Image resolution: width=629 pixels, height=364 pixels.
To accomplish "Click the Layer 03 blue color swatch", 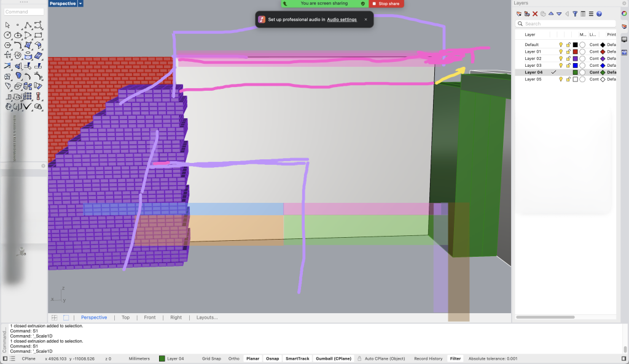I will pos(575,66).
